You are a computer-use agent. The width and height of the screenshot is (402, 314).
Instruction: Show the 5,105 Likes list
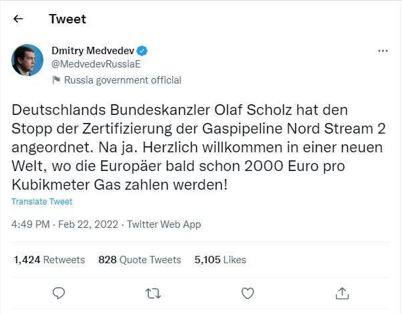click(x=221, y=259)
